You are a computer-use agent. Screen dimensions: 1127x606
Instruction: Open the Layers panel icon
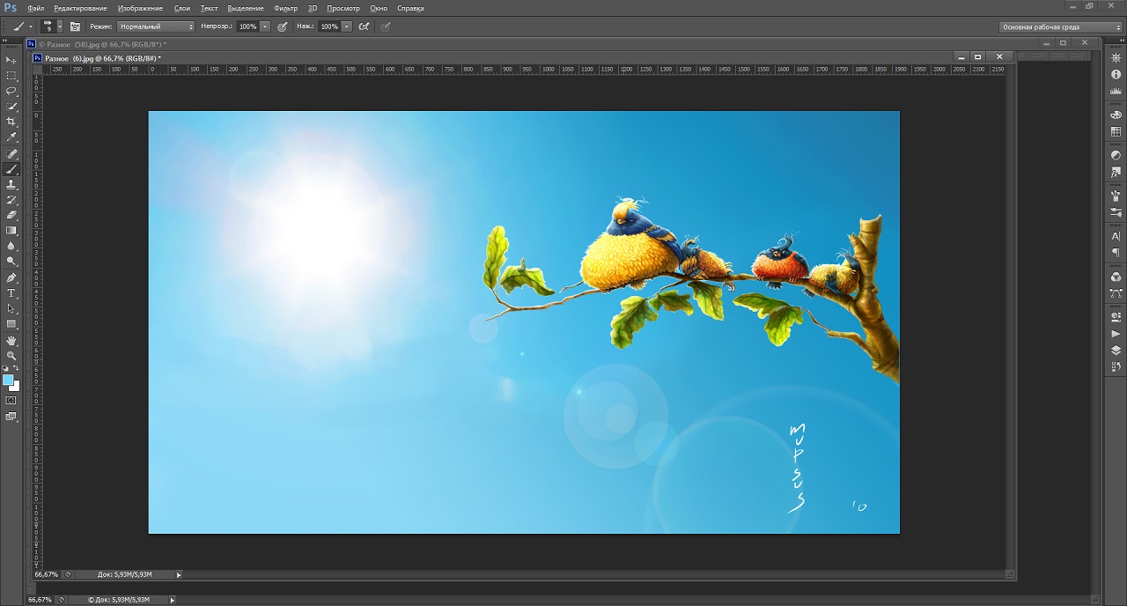coord(1116,351)
